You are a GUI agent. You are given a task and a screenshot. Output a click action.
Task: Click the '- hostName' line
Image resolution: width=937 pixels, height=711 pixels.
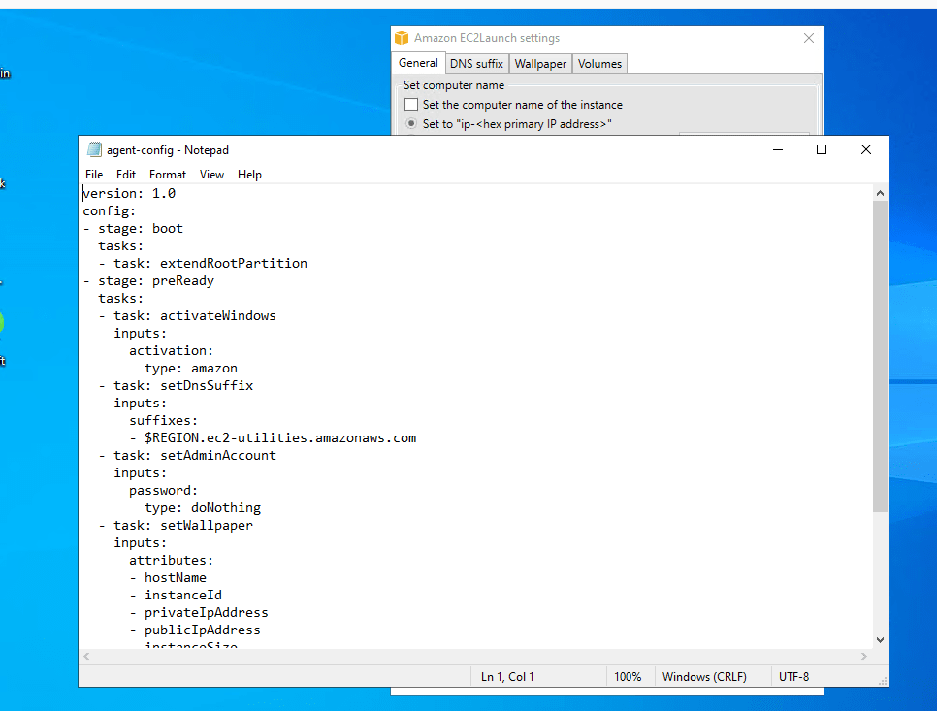pyautogui.click(x=168, y=578)
